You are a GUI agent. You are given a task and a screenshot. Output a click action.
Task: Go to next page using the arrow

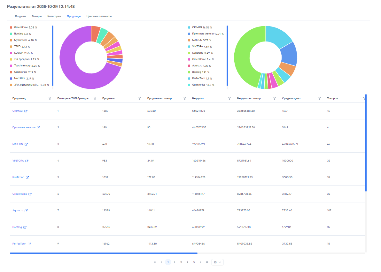pyautogui.click(x=200, y=262)
